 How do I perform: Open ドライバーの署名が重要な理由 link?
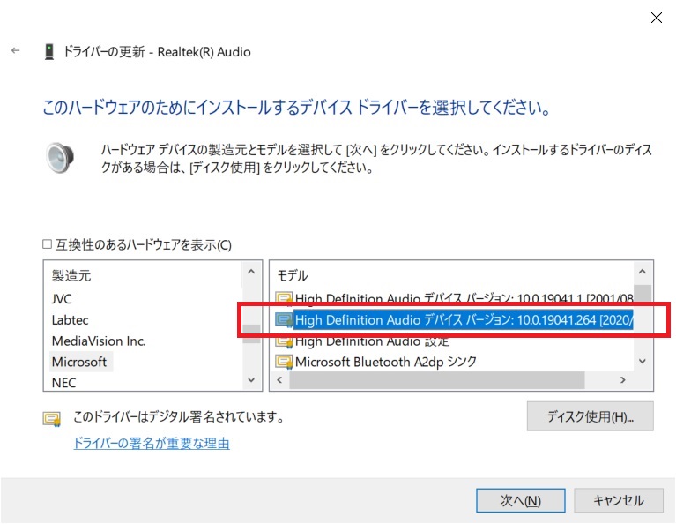click(x=152, y=444)
